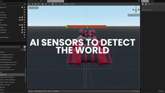The width and height of the screenshot is (165, 93).
Task: Toggle the camera override icon
Action: [x=60, y=4]
